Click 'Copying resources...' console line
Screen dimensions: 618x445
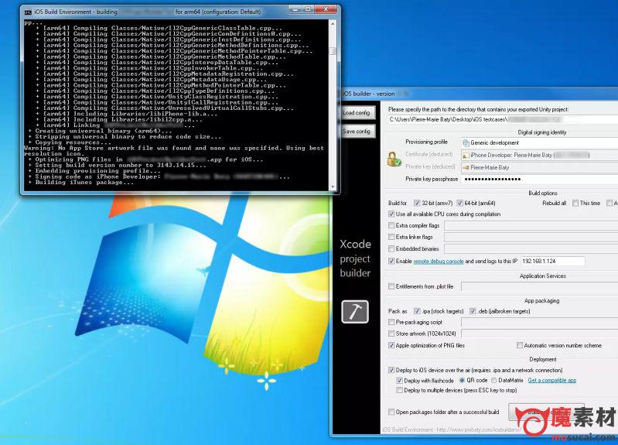point(73,142)
